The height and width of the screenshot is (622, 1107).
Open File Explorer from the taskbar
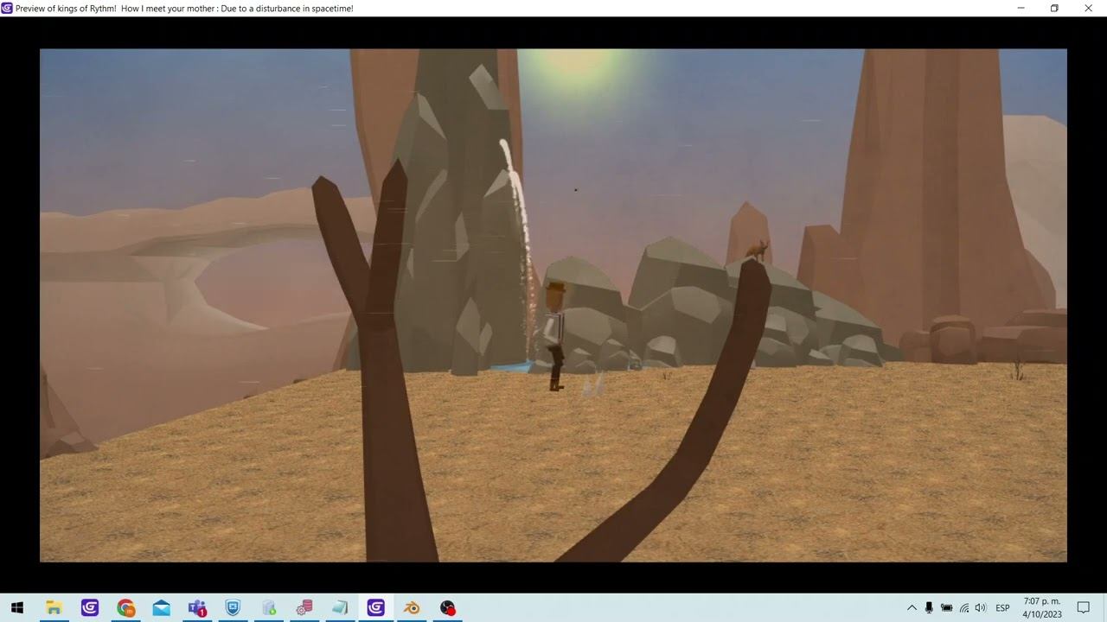pyautogui.click(x=54, y=607)
